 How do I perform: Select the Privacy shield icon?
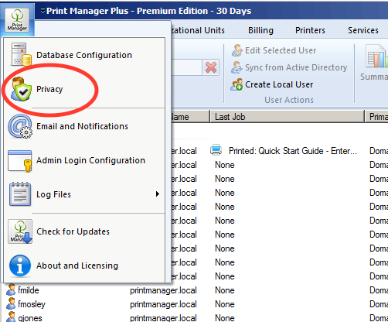[x=21, y=89]
